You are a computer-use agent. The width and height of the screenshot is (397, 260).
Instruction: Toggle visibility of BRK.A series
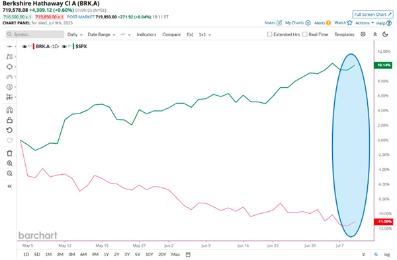[x=24, y=46]
